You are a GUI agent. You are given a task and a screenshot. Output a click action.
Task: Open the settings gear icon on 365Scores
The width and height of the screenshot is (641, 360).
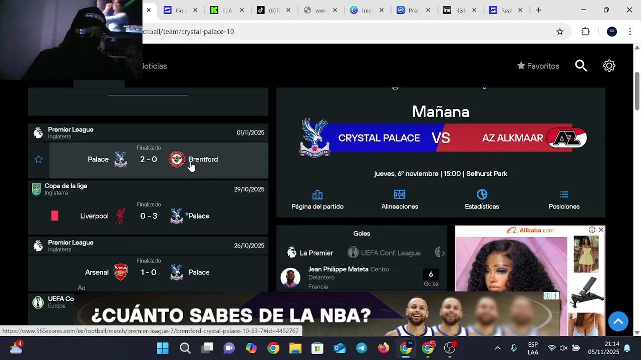(x=609, y=65)
